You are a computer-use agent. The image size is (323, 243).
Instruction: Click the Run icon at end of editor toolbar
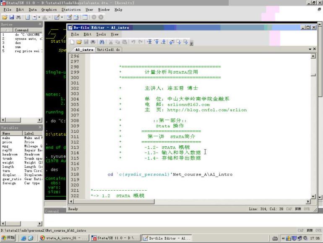coord(185,42)
